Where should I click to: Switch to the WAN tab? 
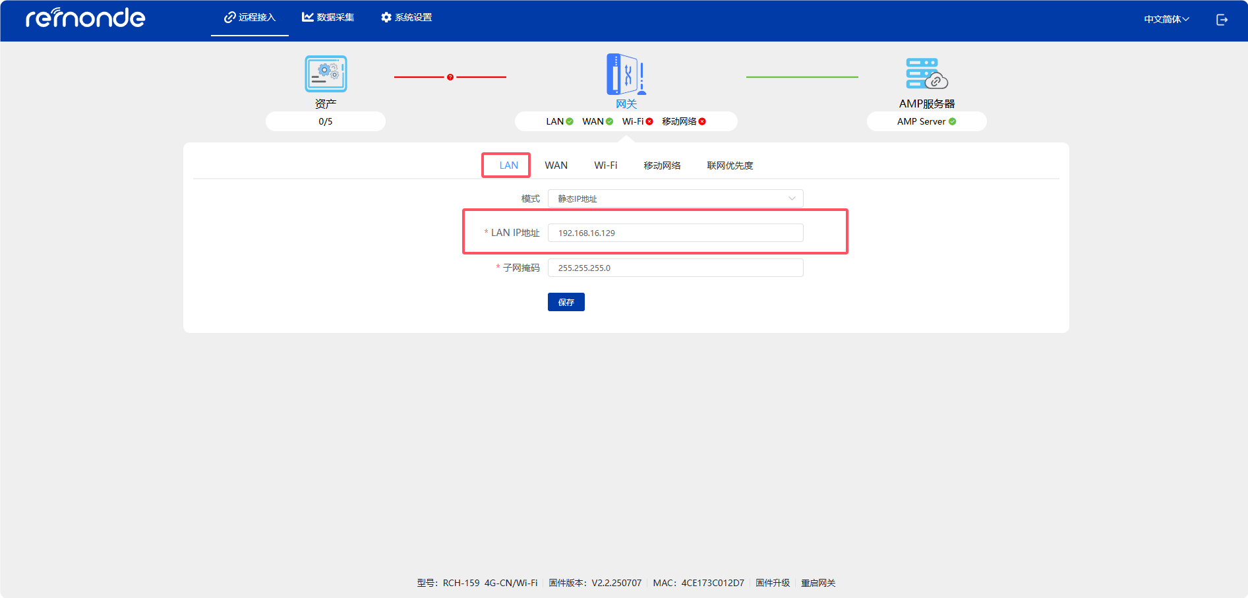556,165
